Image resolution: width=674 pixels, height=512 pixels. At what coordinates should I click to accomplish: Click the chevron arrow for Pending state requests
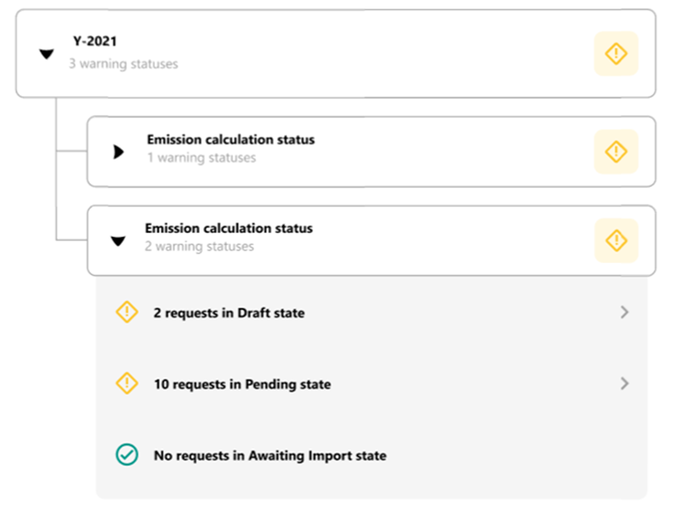pyautogui.click(x=625, y=384)
